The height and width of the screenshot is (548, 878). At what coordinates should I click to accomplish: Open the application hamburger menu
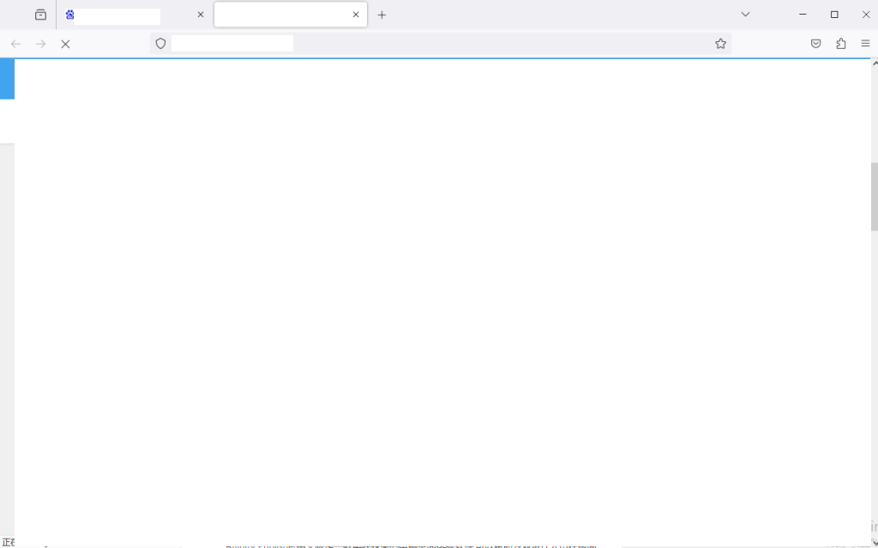(x=865, y=44)
